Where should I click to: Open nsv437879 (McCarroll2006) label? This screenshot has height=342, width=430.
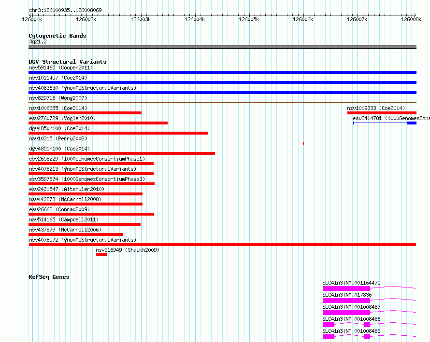pos(65,230)
